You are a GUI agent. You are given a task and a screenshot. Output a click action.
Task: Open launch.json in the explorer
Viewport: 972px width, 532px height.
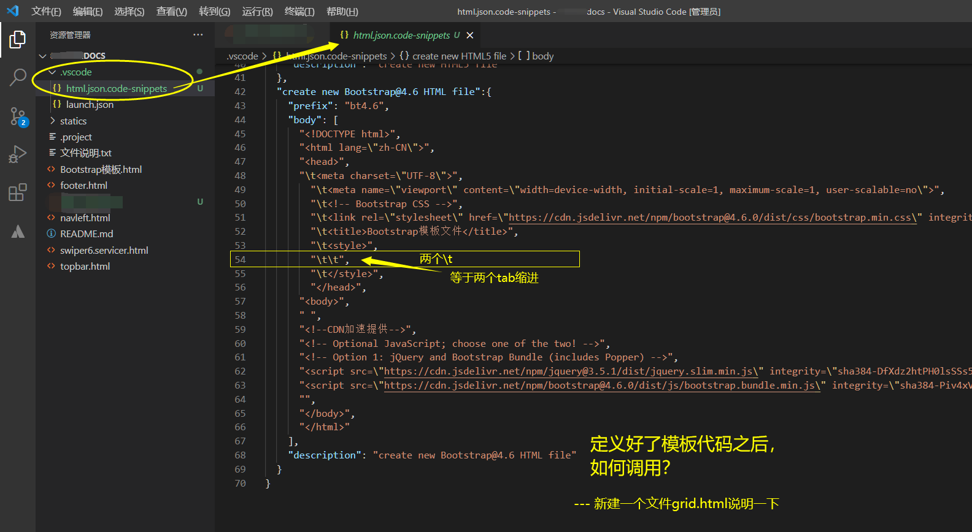tap(90, 105)
